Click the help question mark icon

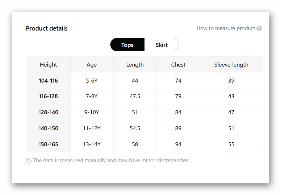[259, 28]
